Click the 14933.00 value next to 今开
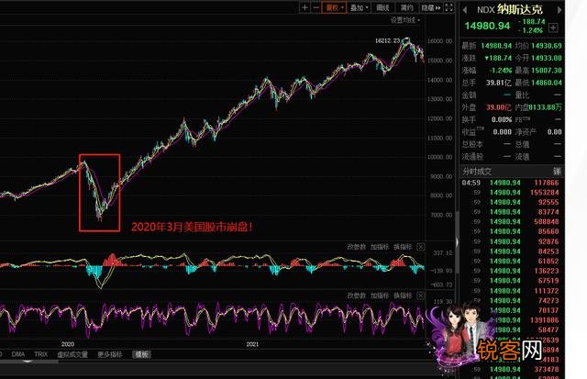 coord(547,58)
